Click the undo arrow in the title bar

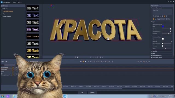[x=19, y=2]
